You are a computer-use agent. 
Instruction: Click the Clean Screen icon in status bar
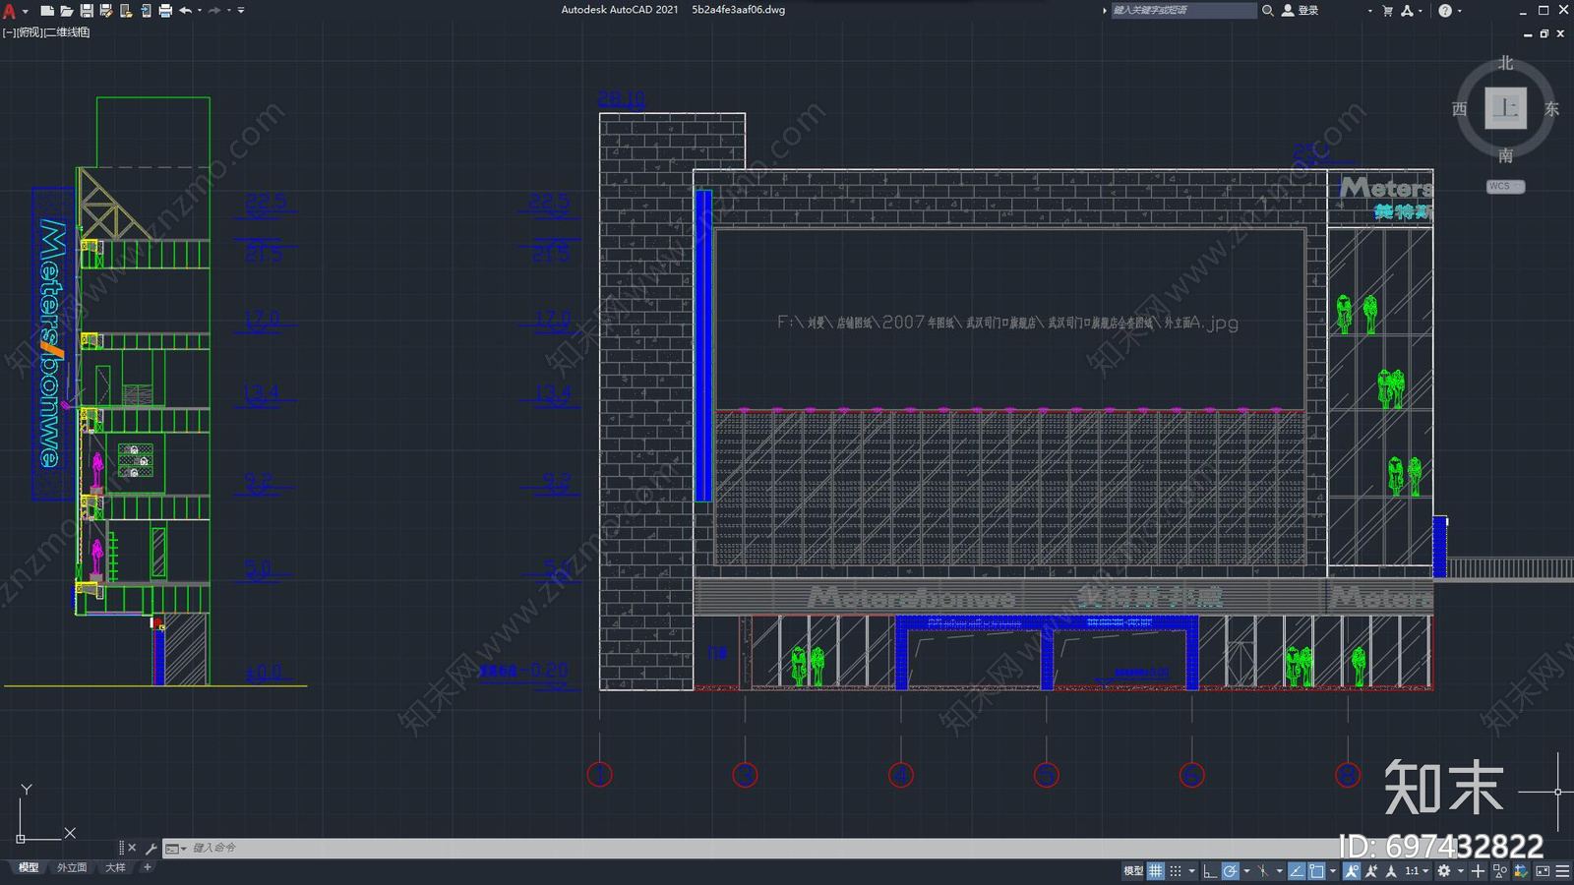[1543, 870]
